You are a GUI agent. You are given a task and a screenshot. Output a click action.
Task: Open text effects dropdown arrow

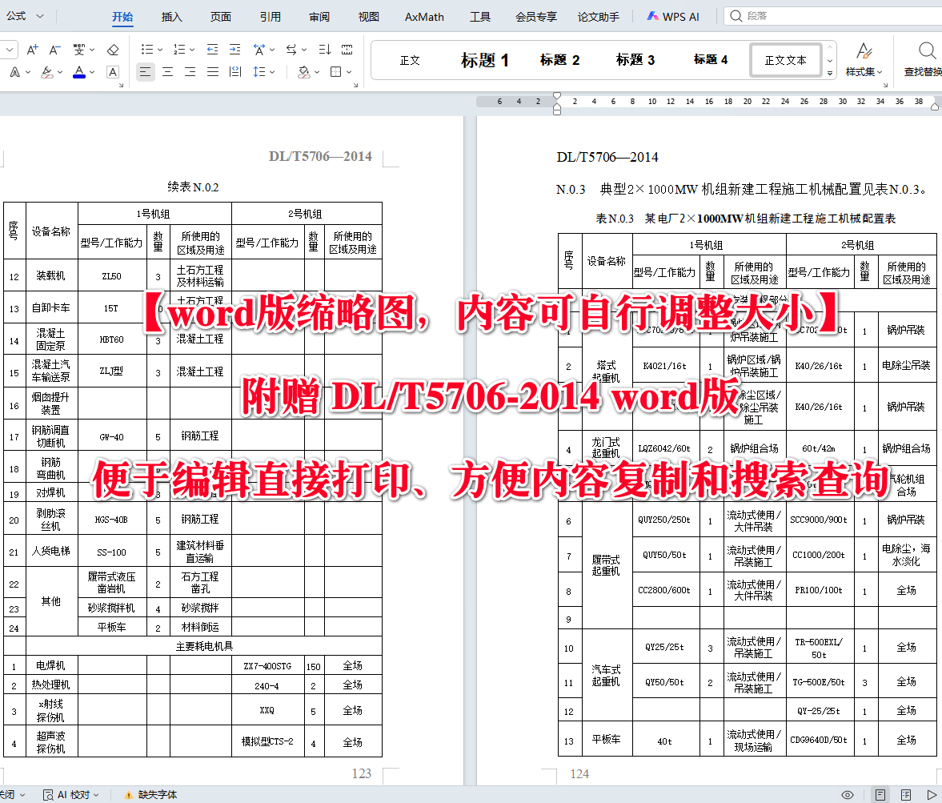(28, 72)
